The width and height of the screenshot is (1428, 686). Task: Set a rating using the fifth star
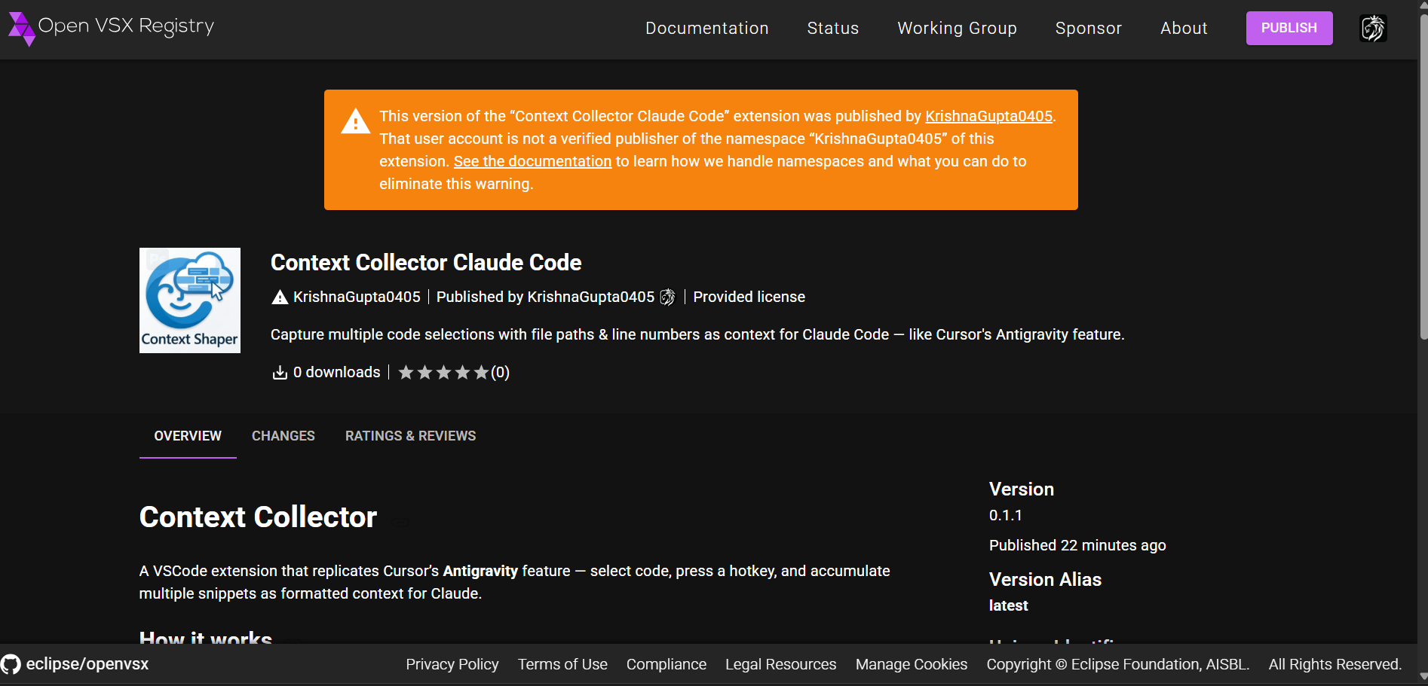click(x=481, y=371)
